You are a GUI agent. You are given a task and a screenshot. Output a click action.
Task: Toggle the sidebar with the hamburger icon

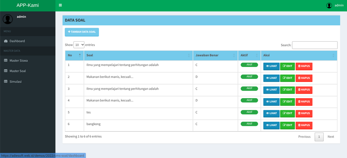[x=60, y=5]
